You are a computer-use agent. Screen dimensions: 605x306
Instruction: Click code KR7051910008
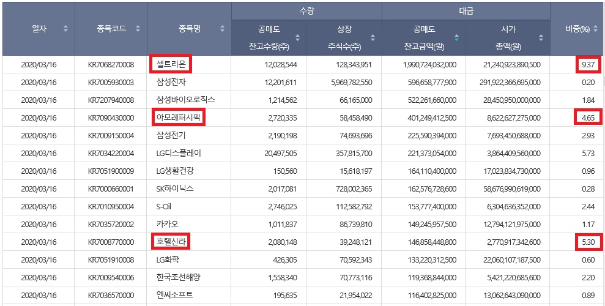coord(111,259)
